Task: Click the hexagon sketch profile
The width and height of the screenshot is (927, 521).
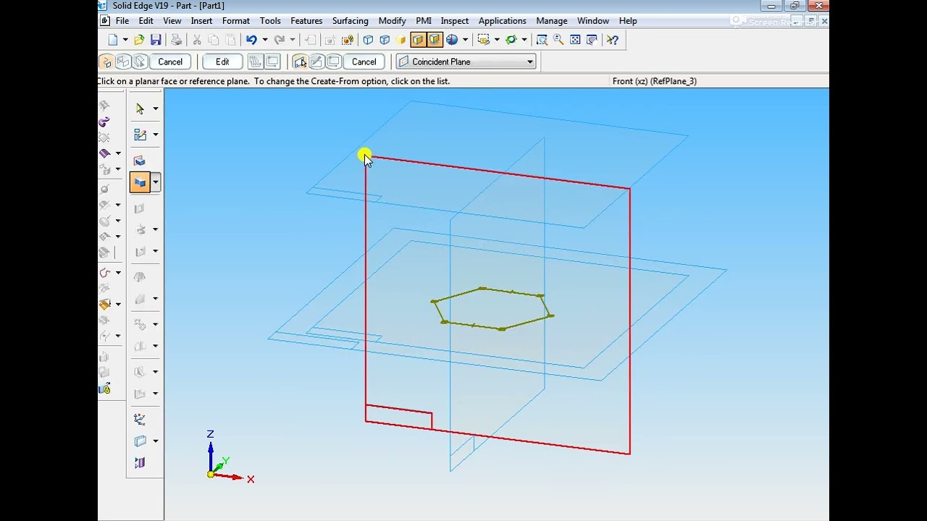Action: [492, 309]
